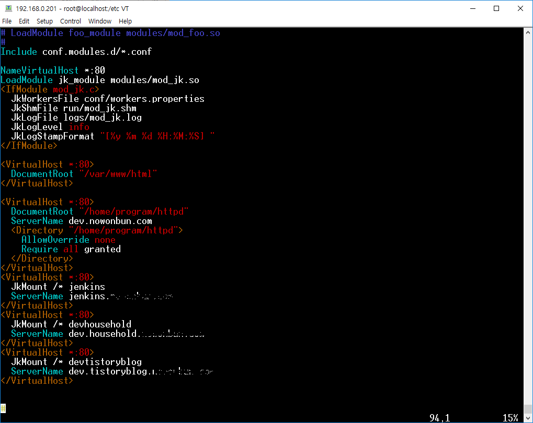Click the highlighted '#' cursor at bottom
Screen dimensions: 533x423
click(x=3, y=408)
